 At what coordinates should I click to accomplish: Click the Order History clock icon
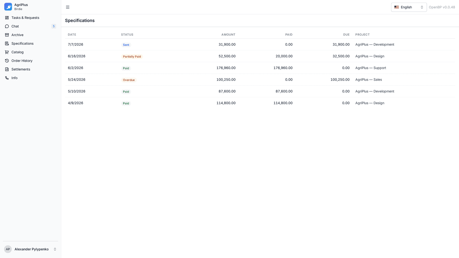pyautogui.click(x=7, y=61)
